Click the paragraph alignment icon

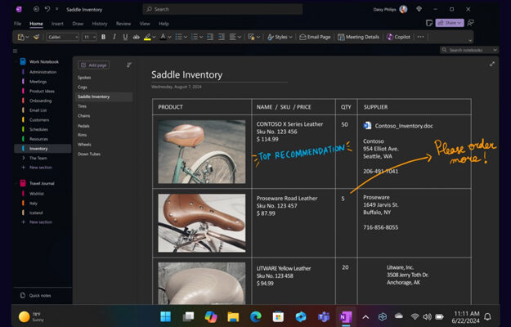(233, 37)
